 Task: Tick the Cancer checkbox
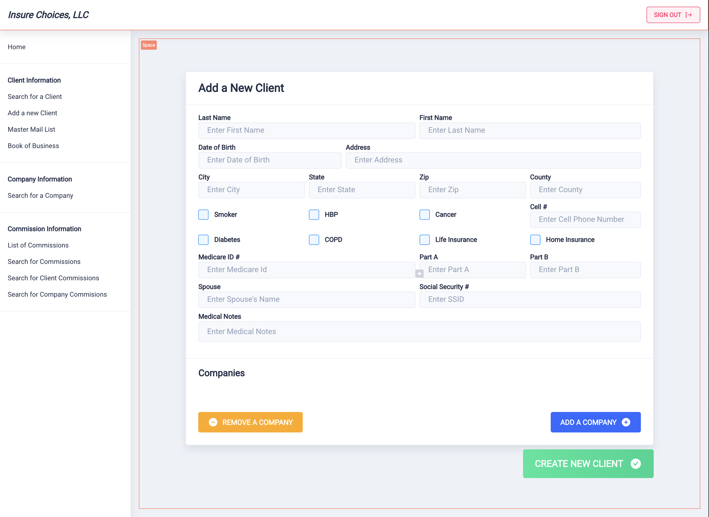[425, 215]
